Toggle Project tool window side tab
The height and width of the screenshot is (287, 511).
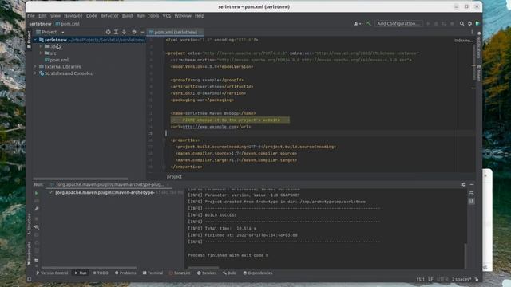pyautogui.click(x=29, y=39)
